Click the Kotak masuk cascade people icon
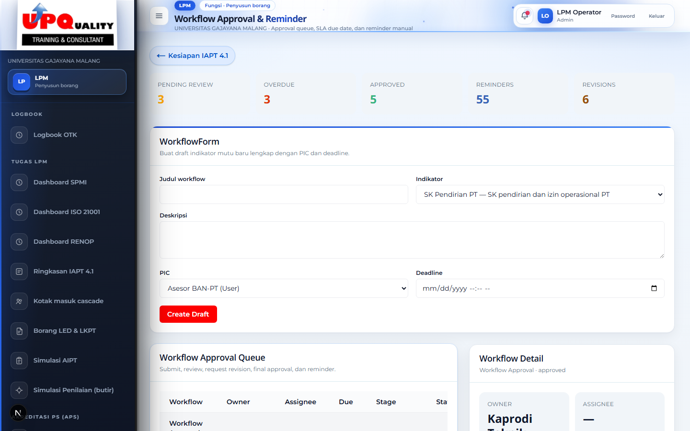Viewport: 690px width, 431px height. click(19, 301)
